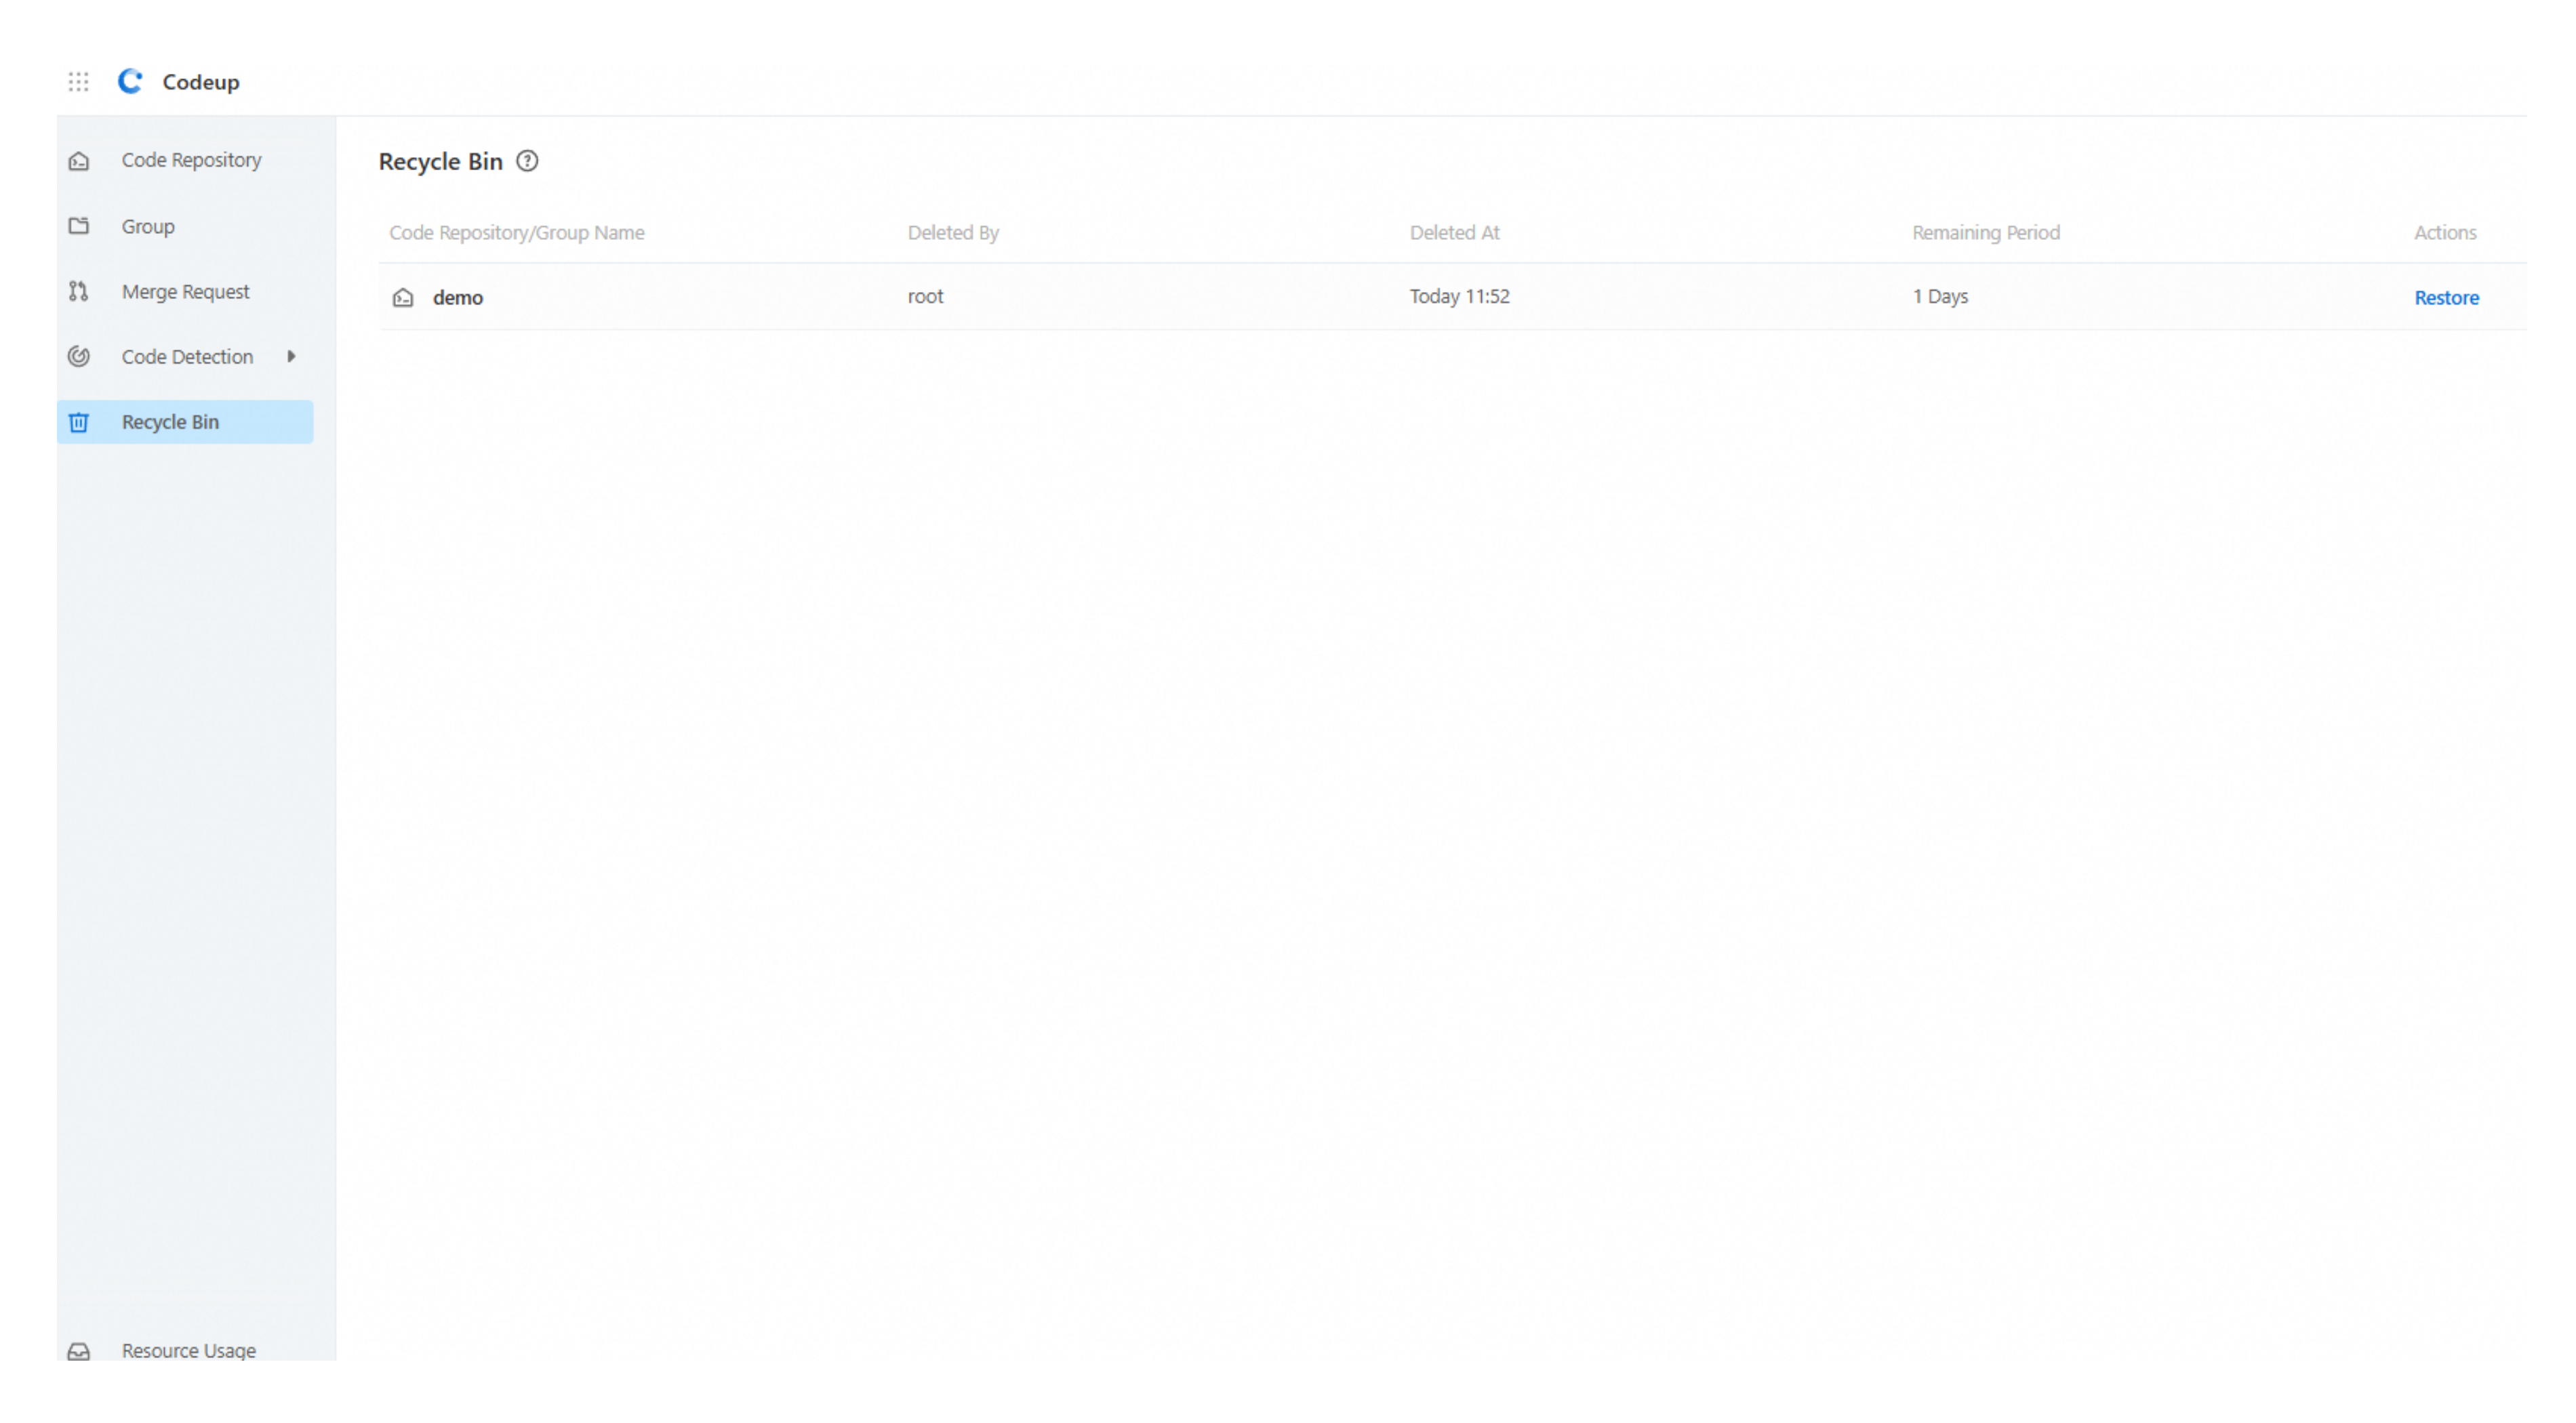The image size is (2576, 1423).
Task: Click the repository icon beside demo
Action: click(x=403, y=297)
